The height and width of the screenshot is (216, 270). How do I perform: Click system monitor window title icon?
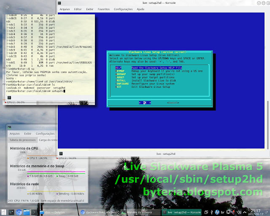[9, 127]
